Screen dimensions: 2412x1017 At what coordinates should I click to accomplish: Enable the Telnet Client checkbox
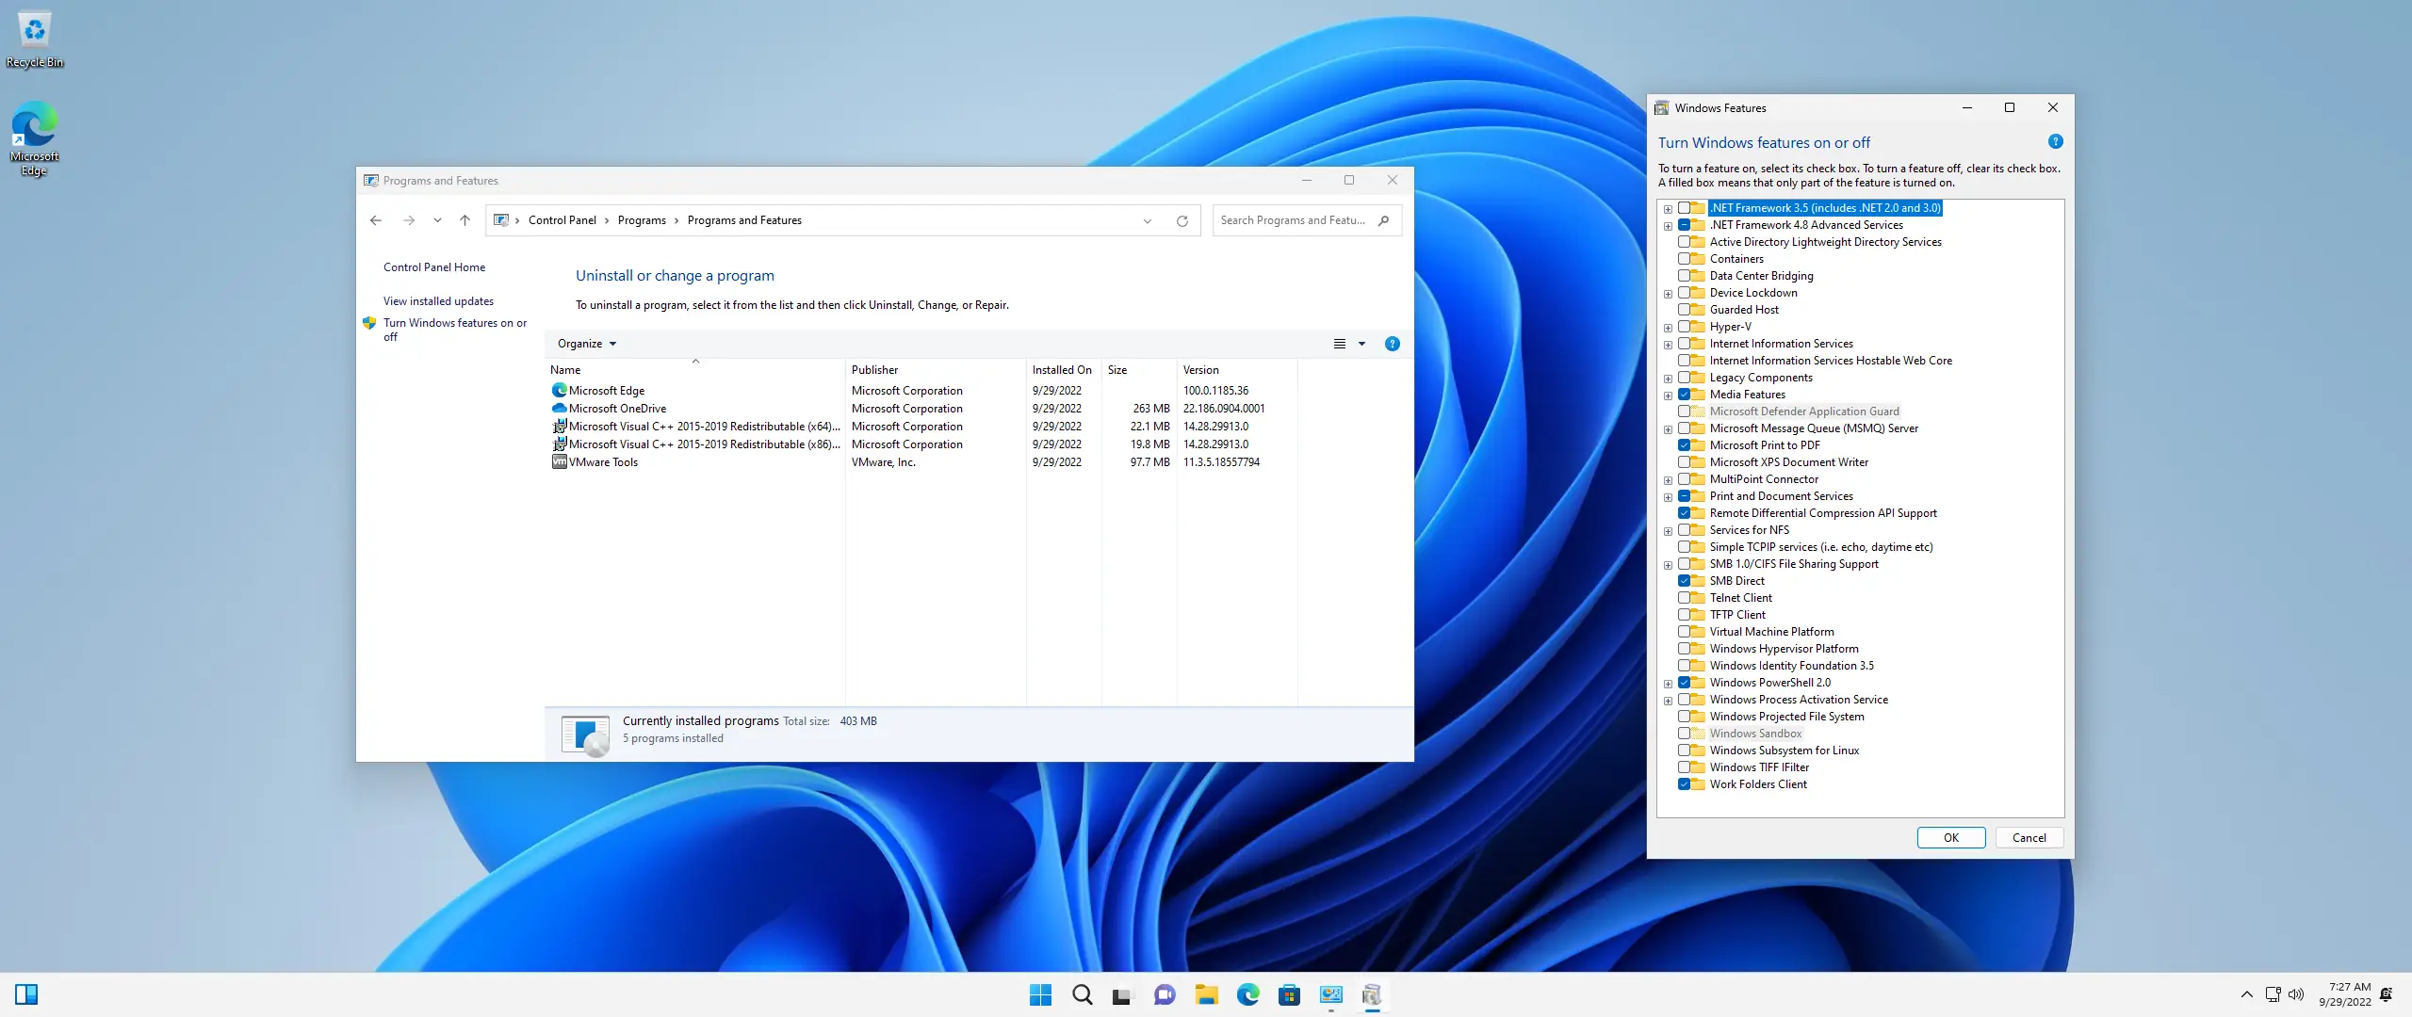click(1684, 598)
